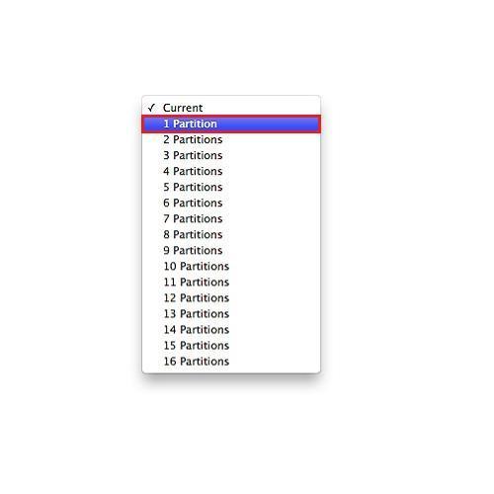Screen dimensions: 494x494
Task: Choose 4 Partitions entry
Action: (231, 171)
